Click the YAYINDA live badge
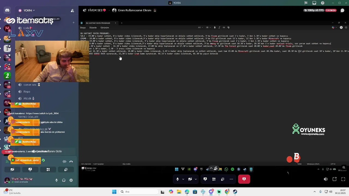 (x=331, y=10)
